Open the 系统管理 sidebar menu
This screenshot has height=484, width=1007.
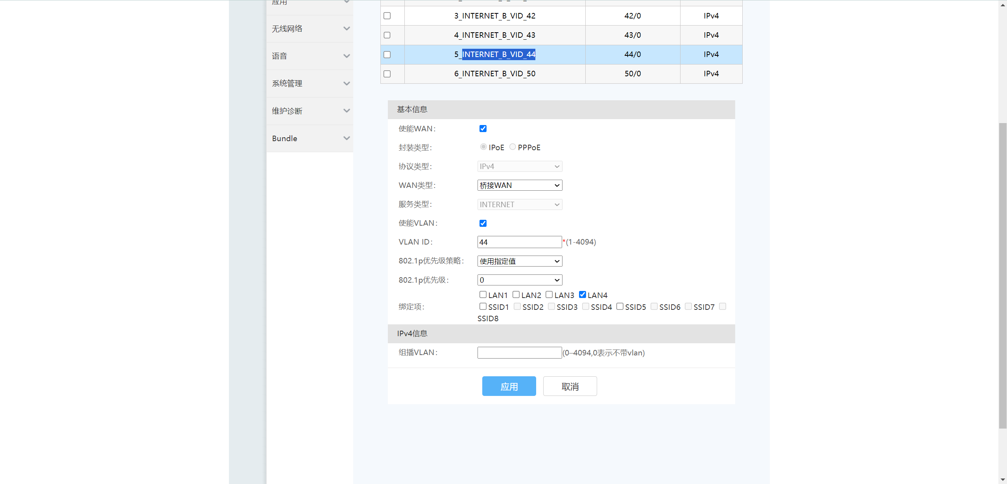pos(288,84)
